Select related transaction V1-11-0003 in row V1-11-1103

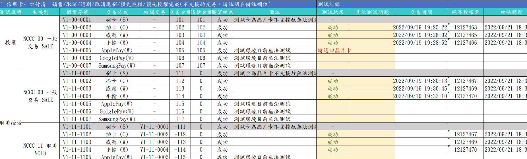154,142
